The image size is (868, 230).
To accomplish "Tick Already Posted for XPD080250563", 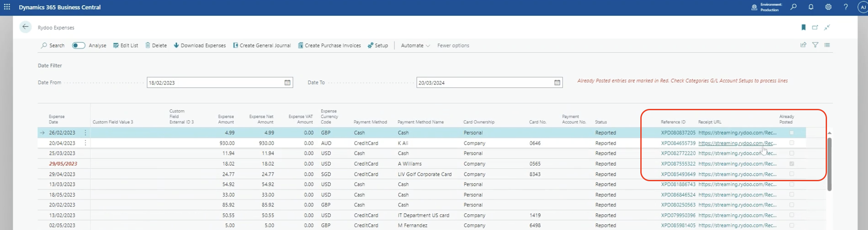I will point(792,205).
